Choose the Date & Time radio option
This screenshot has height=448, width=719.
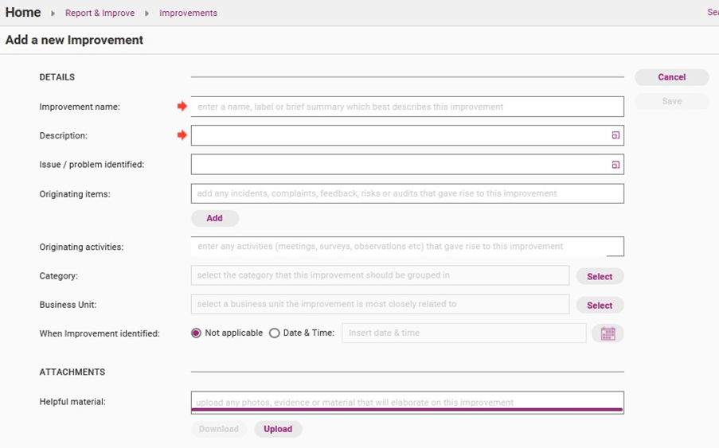[275, 333]
